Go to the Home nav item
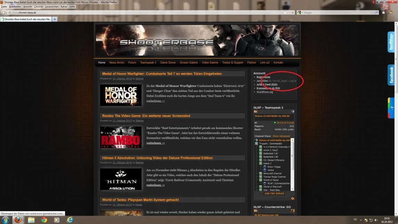Image resolution: width=398 pixels, height=224 pixels. pos(101,63)
